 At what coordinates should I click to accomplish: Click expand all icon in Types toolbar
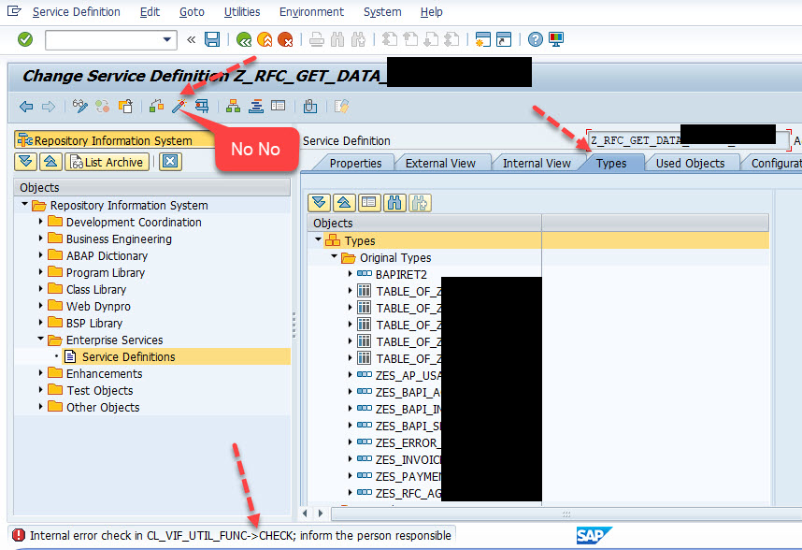pos(319,203)
